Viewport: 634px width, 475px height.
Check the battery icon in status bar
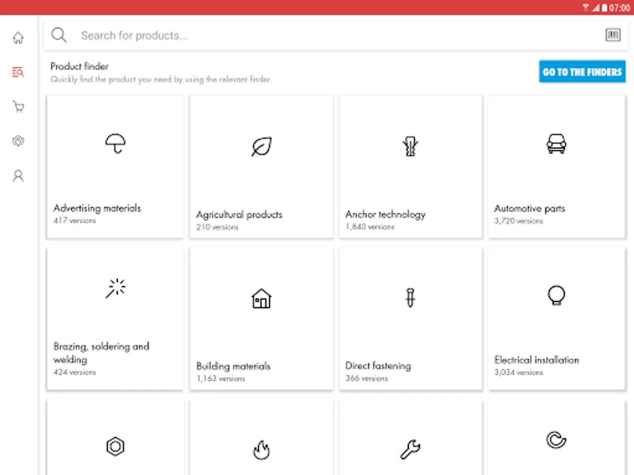point(604,7)
